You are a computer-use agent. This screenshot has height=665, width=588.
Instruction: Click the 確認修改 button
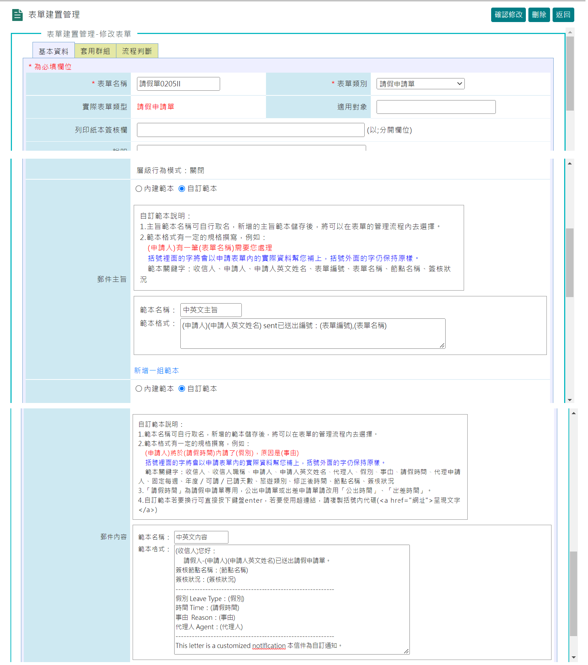(508, 15)
